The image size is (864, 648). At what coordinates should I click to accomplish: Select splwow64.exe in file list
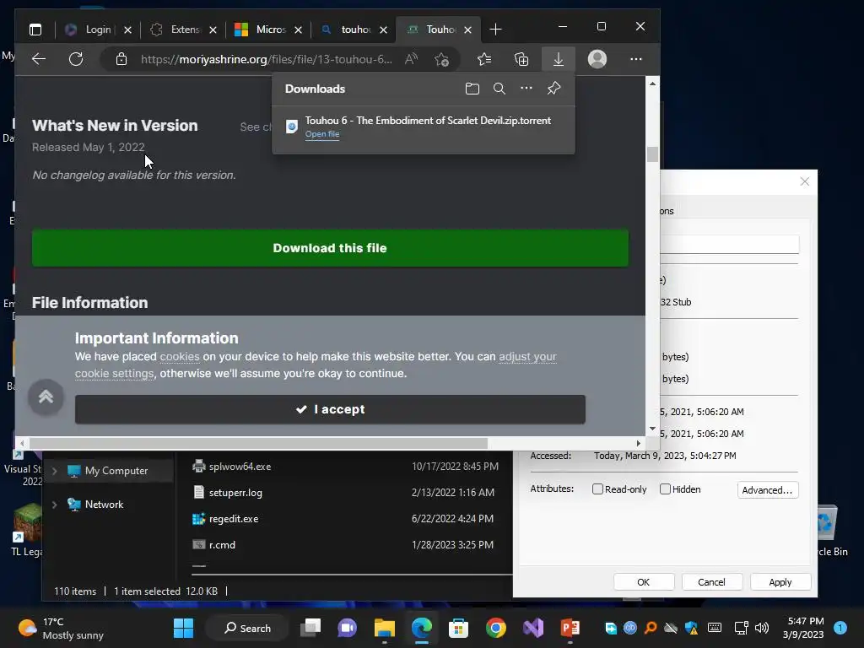click(x=240, y=466)
